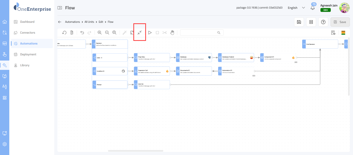
Task: Open Connectors in the side menu
Action: (x=28, y=33)
